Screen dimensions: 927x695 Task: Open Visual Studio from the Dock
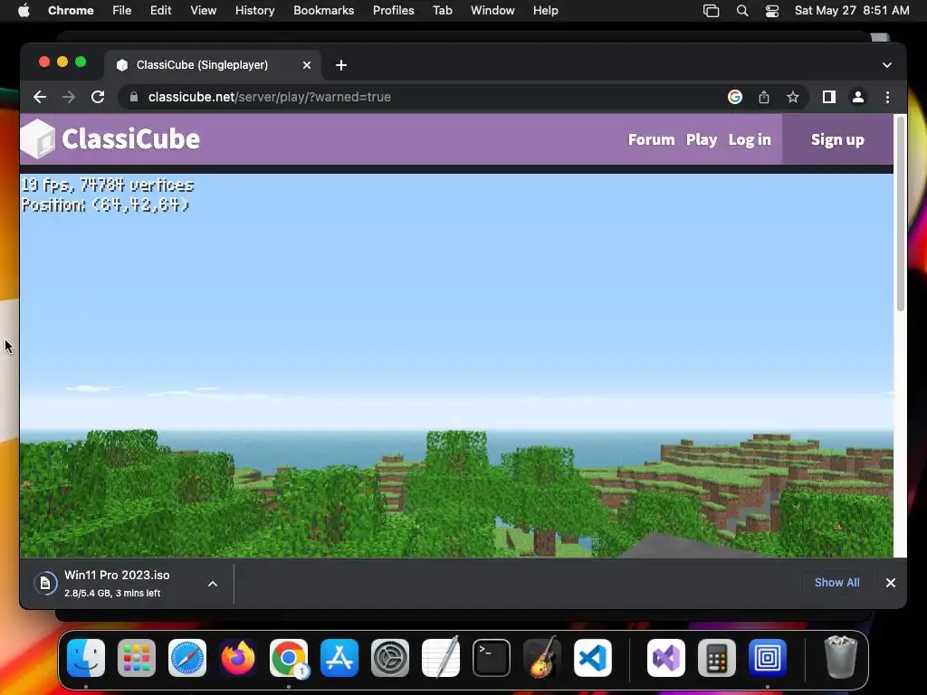(x=666, y=658)
